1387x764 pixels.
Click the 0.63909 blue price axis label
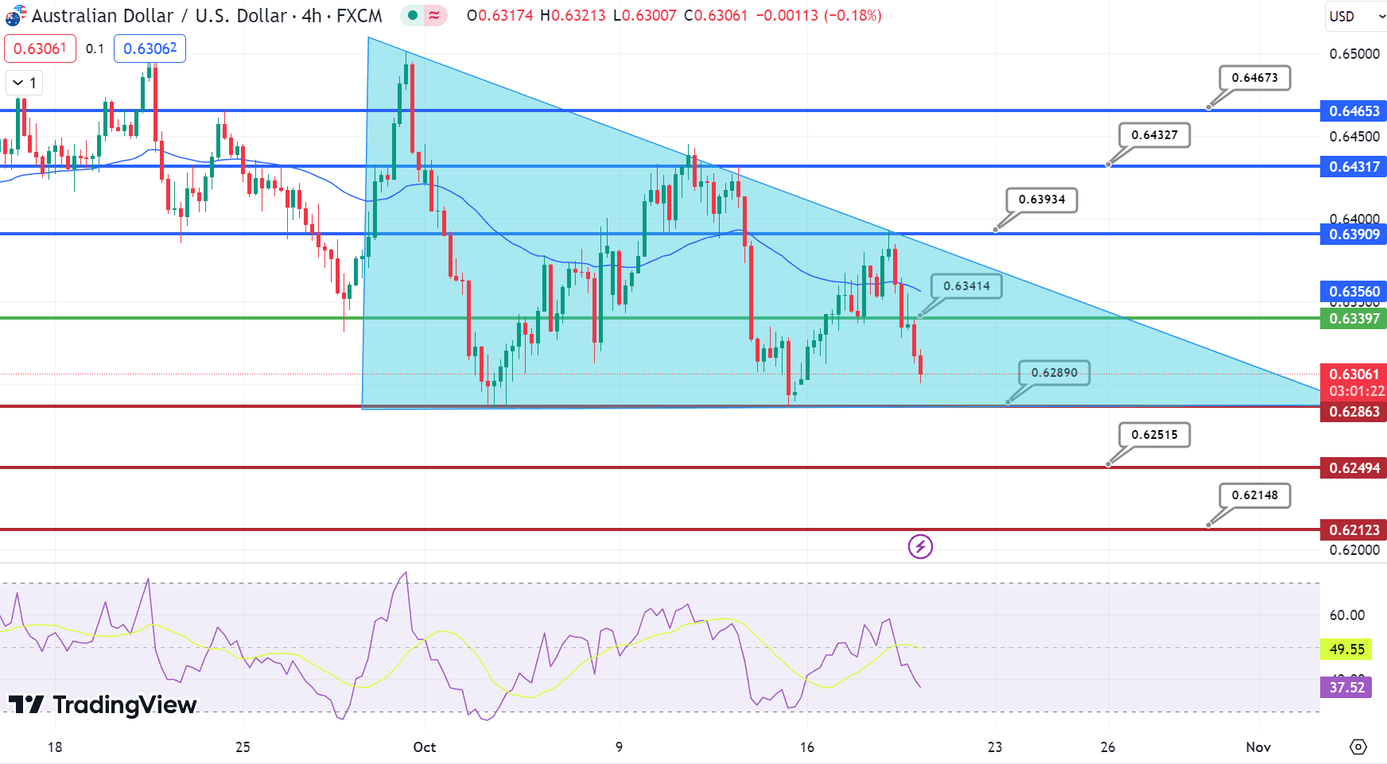click(1354, 235)
